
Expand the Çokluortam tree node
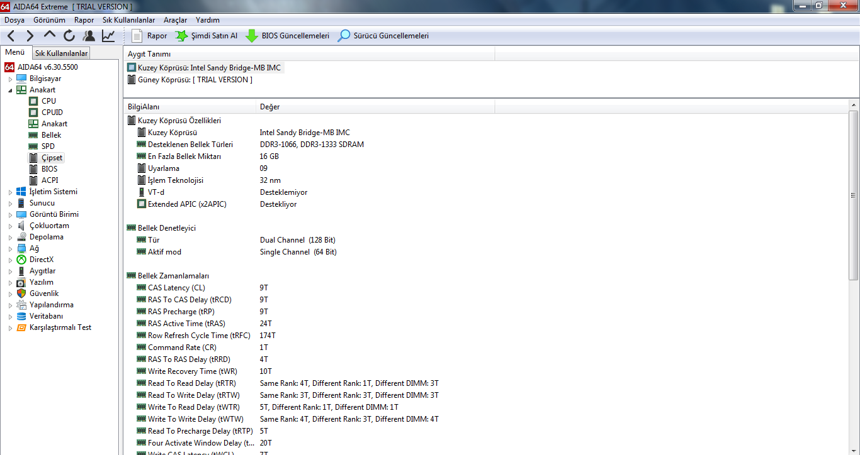pyautogui.click(x=10, y=226)
